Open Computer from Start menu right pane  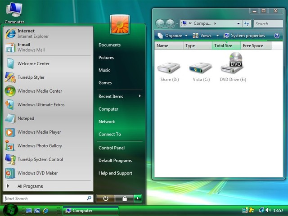point(108,109)
